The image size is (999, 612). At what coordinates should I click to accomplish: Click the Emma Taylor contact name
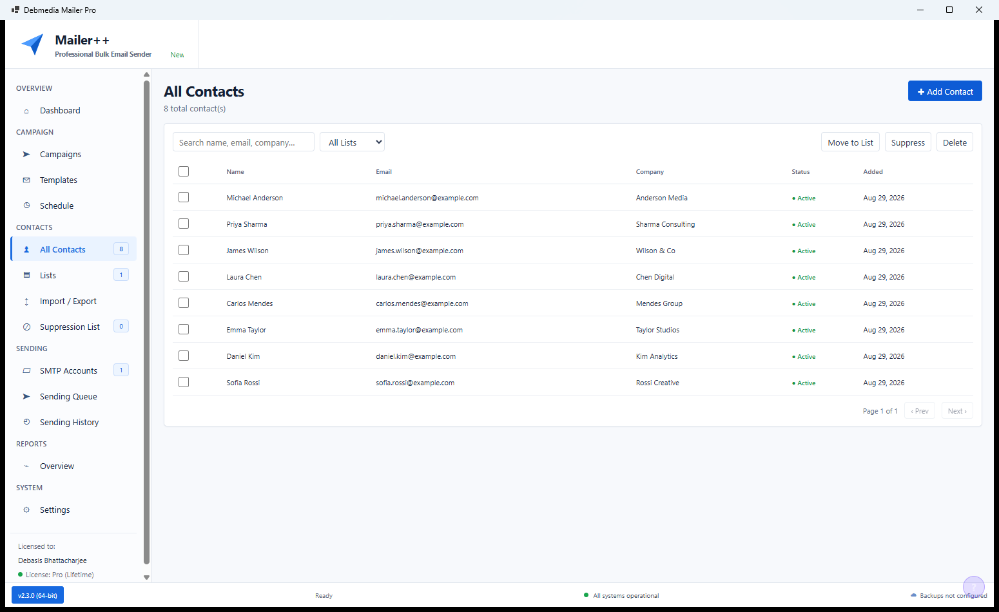click(246, 330)
